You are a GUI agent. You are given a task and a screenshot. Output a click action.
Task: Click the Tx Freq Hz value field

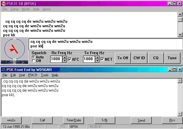pyautogui.click(x=89, y=59)
